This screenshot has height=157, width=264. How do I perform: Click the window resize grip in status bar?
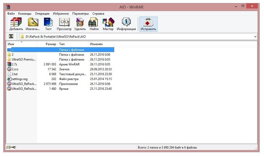pos(256,148)
